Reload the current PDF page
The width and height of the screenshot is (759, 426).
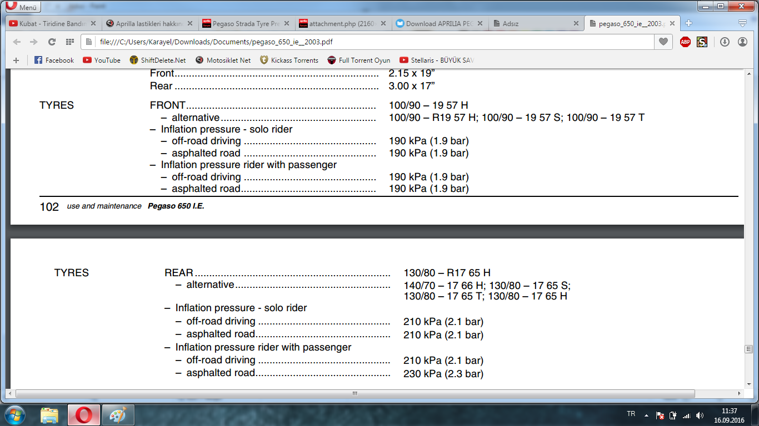[52, 42]
